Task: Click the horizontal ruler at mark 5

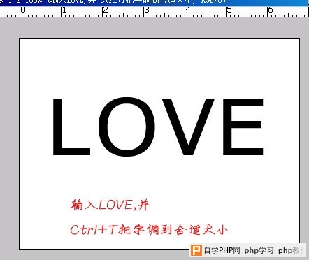Action: (x=229, y=10)
